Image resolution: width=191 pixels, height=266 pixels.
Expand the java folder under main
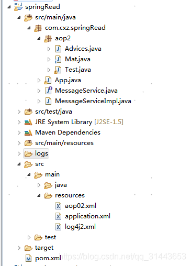click(39, 185)
